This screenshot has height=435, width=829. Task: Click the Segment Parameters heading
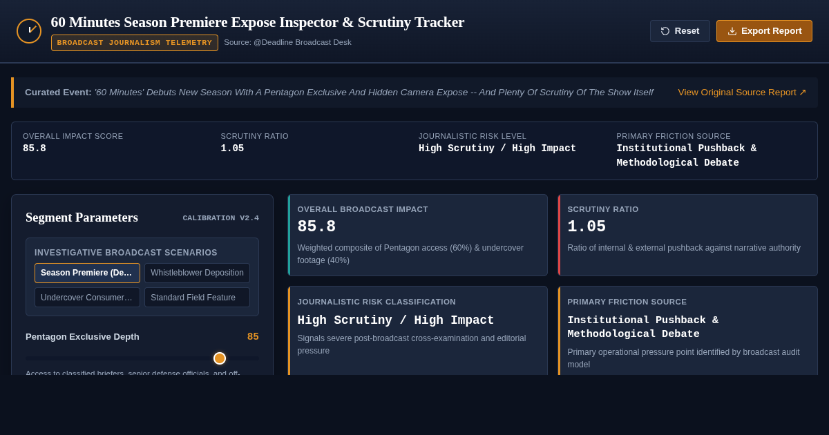(x=82, y=217)
